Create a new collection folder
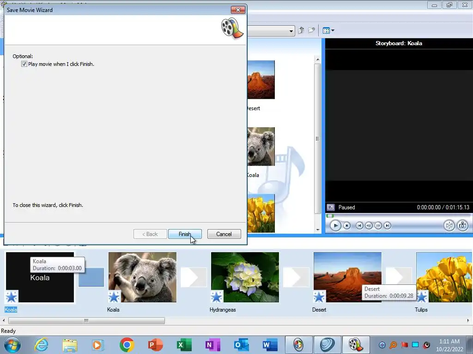The height and width of the screenshot is (354, 473). [x=311, y=30]
